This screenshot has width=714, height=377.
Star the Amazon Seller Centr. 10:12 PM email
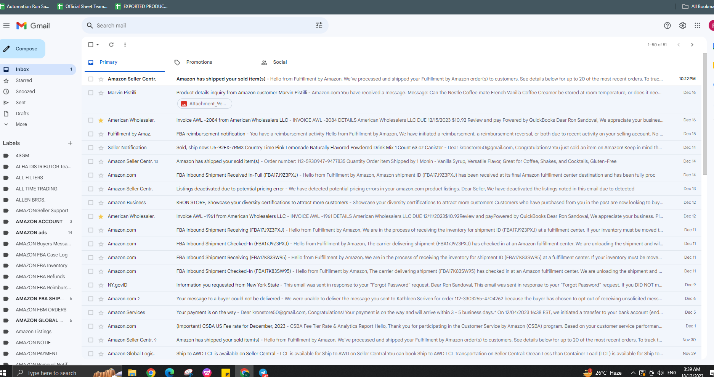[x=101, y=79]
